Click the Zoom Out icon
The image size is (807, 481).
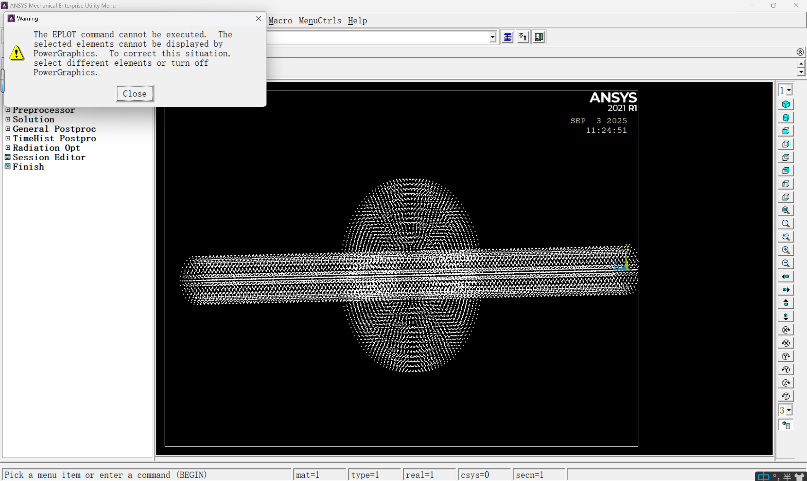[786, 264]
